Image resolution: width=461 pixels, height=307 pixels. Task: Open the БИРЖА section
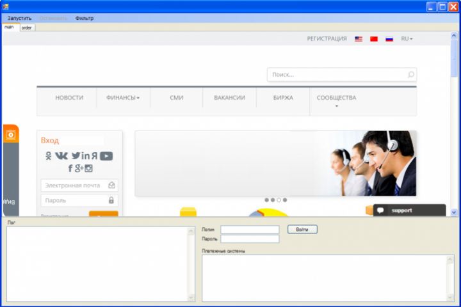point(283,97)
